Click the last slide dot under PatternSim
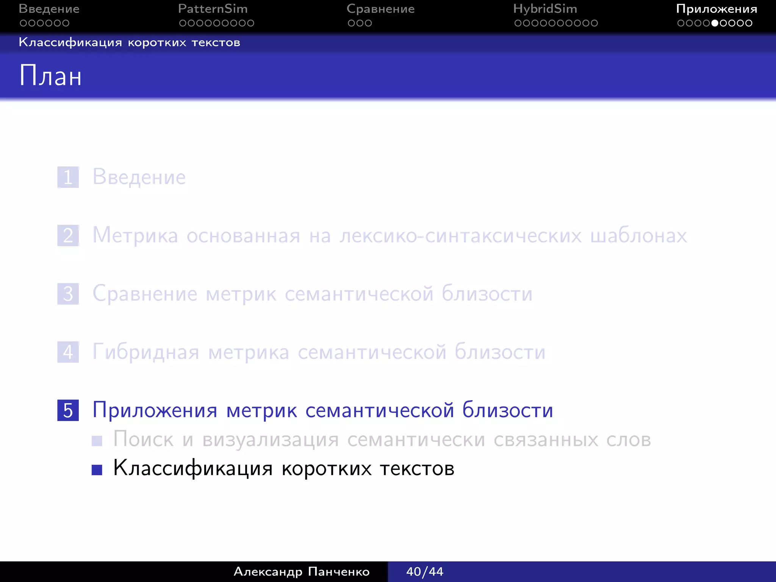Screen dimensions: 776x582 click(250, 23)
